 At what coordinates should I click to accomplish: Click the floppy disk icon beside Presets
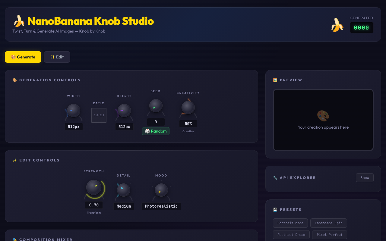coord(275,210)
